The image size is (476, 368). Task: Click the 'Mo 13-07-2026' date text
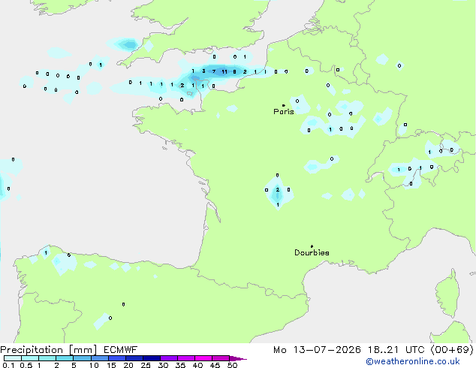(317, 350)
